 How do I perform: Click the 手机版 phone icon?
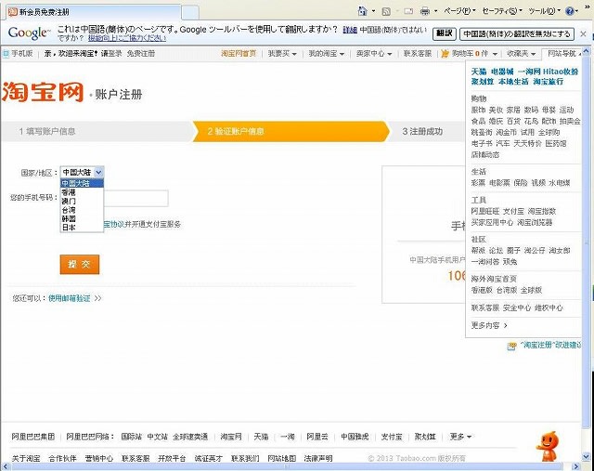[6, 54]
